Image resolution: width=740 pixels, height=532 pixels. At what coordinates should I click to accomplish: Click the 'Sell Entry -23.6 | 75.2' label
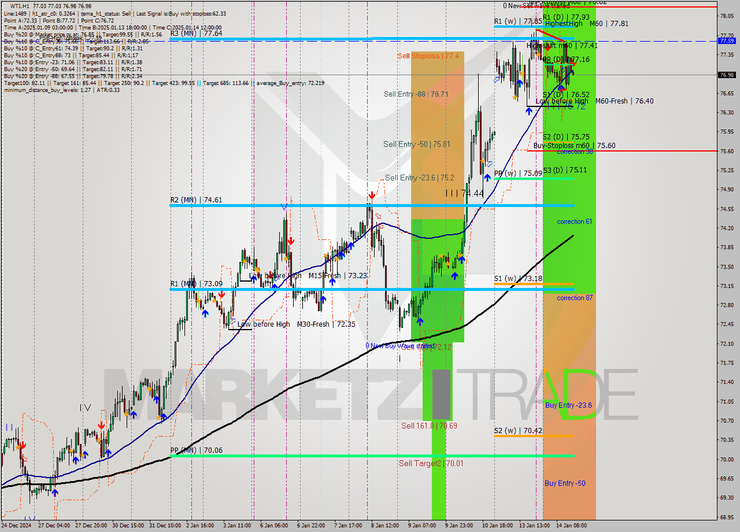(x=420, y=178)
